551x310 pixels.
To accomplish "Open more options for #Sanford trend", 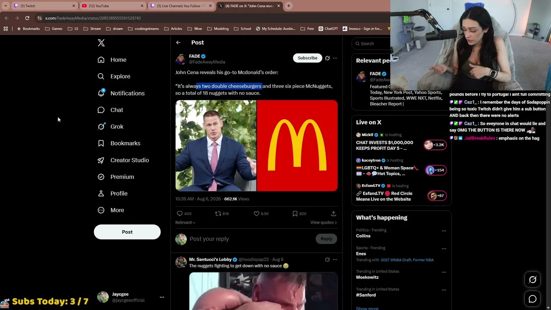I will (444, 290).
